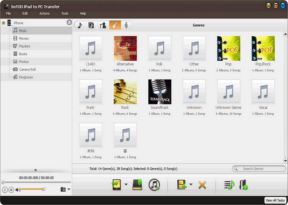Viewport: 288px width, 205px height.
Task: Collapse the iPhone device tree
Action: coord(4,23)
